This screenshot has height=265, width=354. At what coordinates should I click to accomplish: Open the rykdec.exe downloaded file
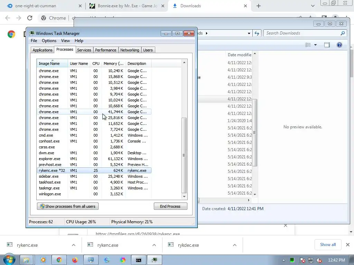(188, 245)
